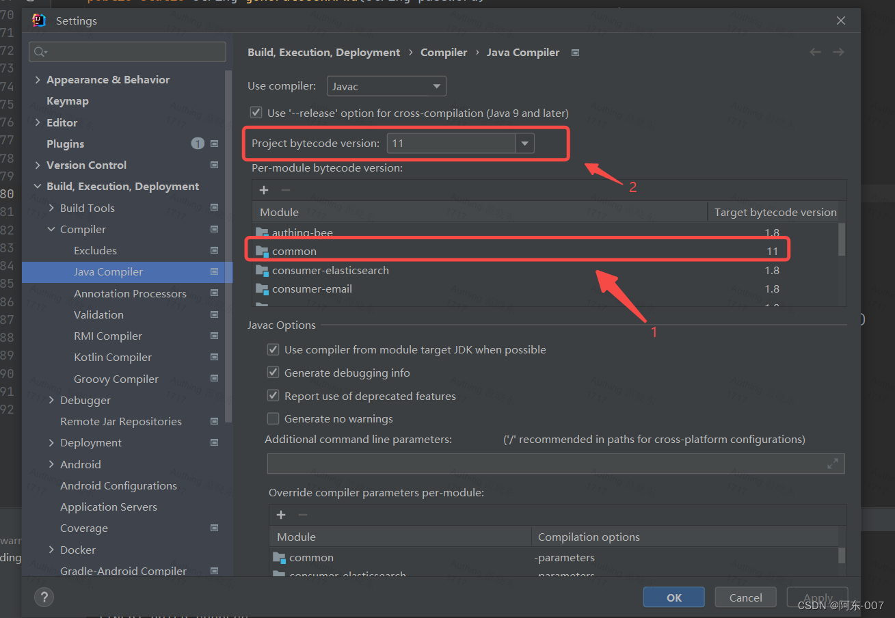The width and height of the screenshot is (895, 618).
Task: Select the authing-bee module row
Action: point(545,232)
